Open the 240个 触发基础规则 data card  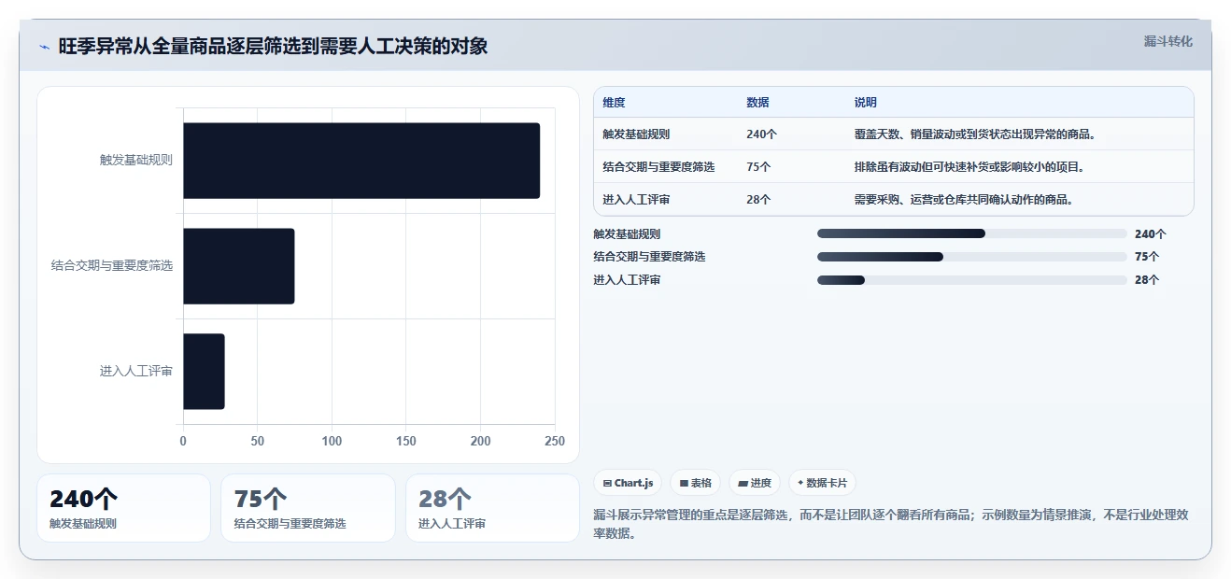pyautogui.click(x=123, y=508)
